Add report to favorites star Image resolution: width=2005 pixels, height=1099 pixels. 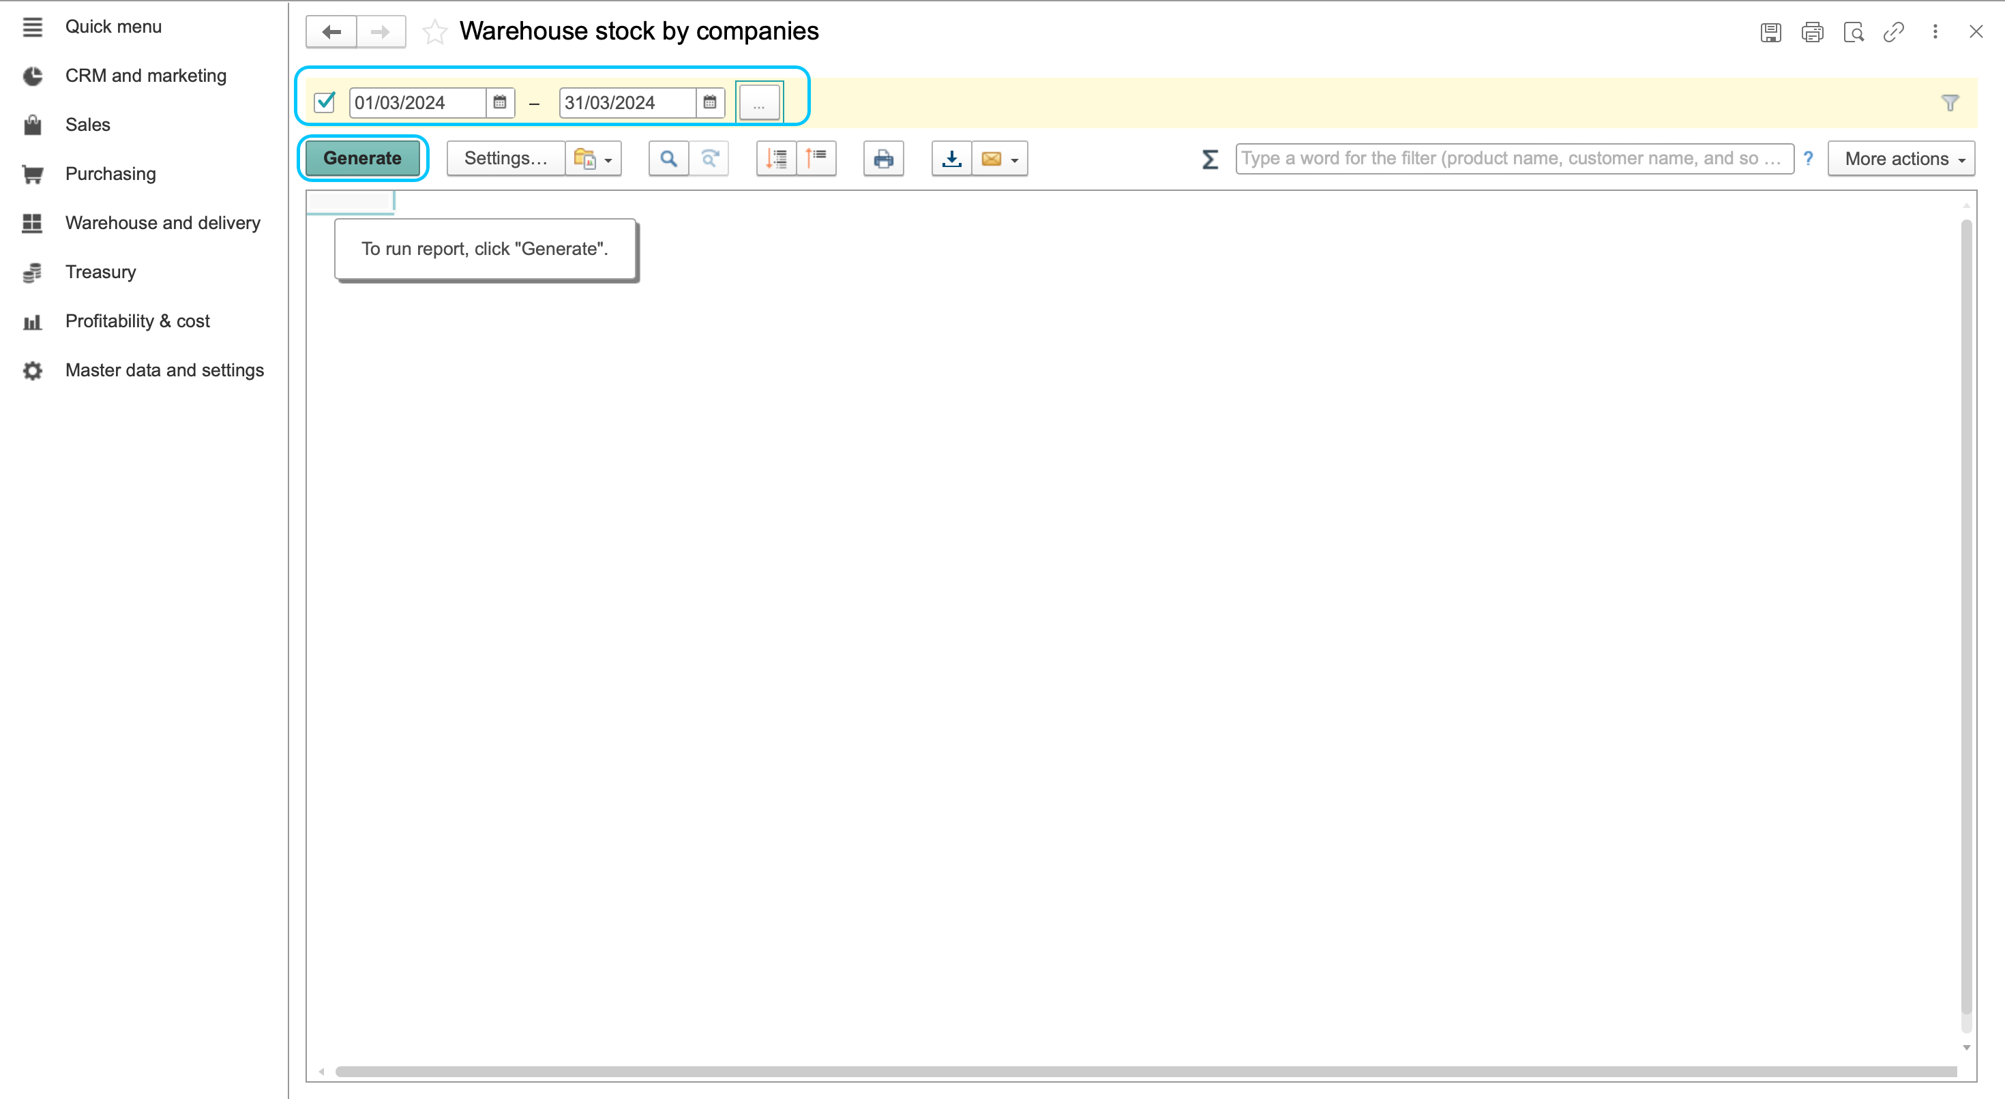coord(434,32)
